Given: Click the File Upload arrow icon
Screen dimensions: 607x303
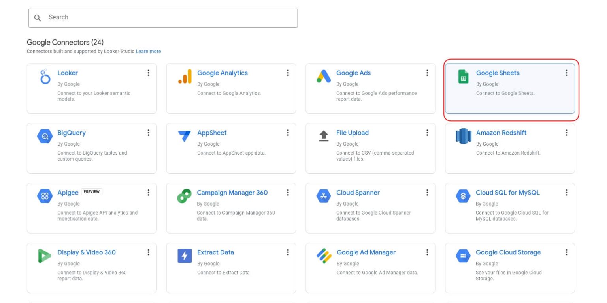Looking at the screenshot, I should (324, 136).
